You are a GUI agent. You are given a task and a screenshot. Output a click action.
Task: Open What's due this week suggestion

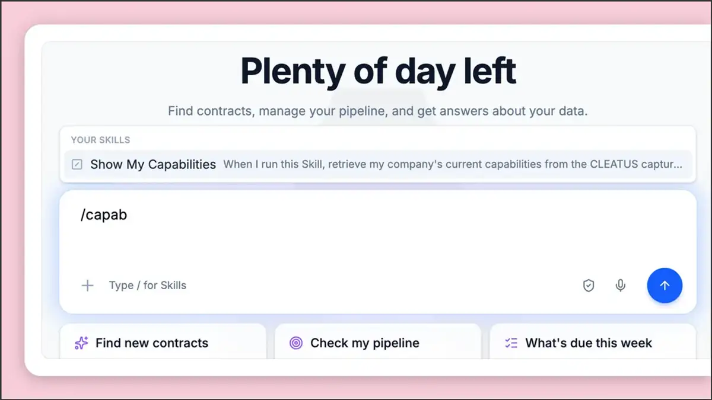coord(593,341)
